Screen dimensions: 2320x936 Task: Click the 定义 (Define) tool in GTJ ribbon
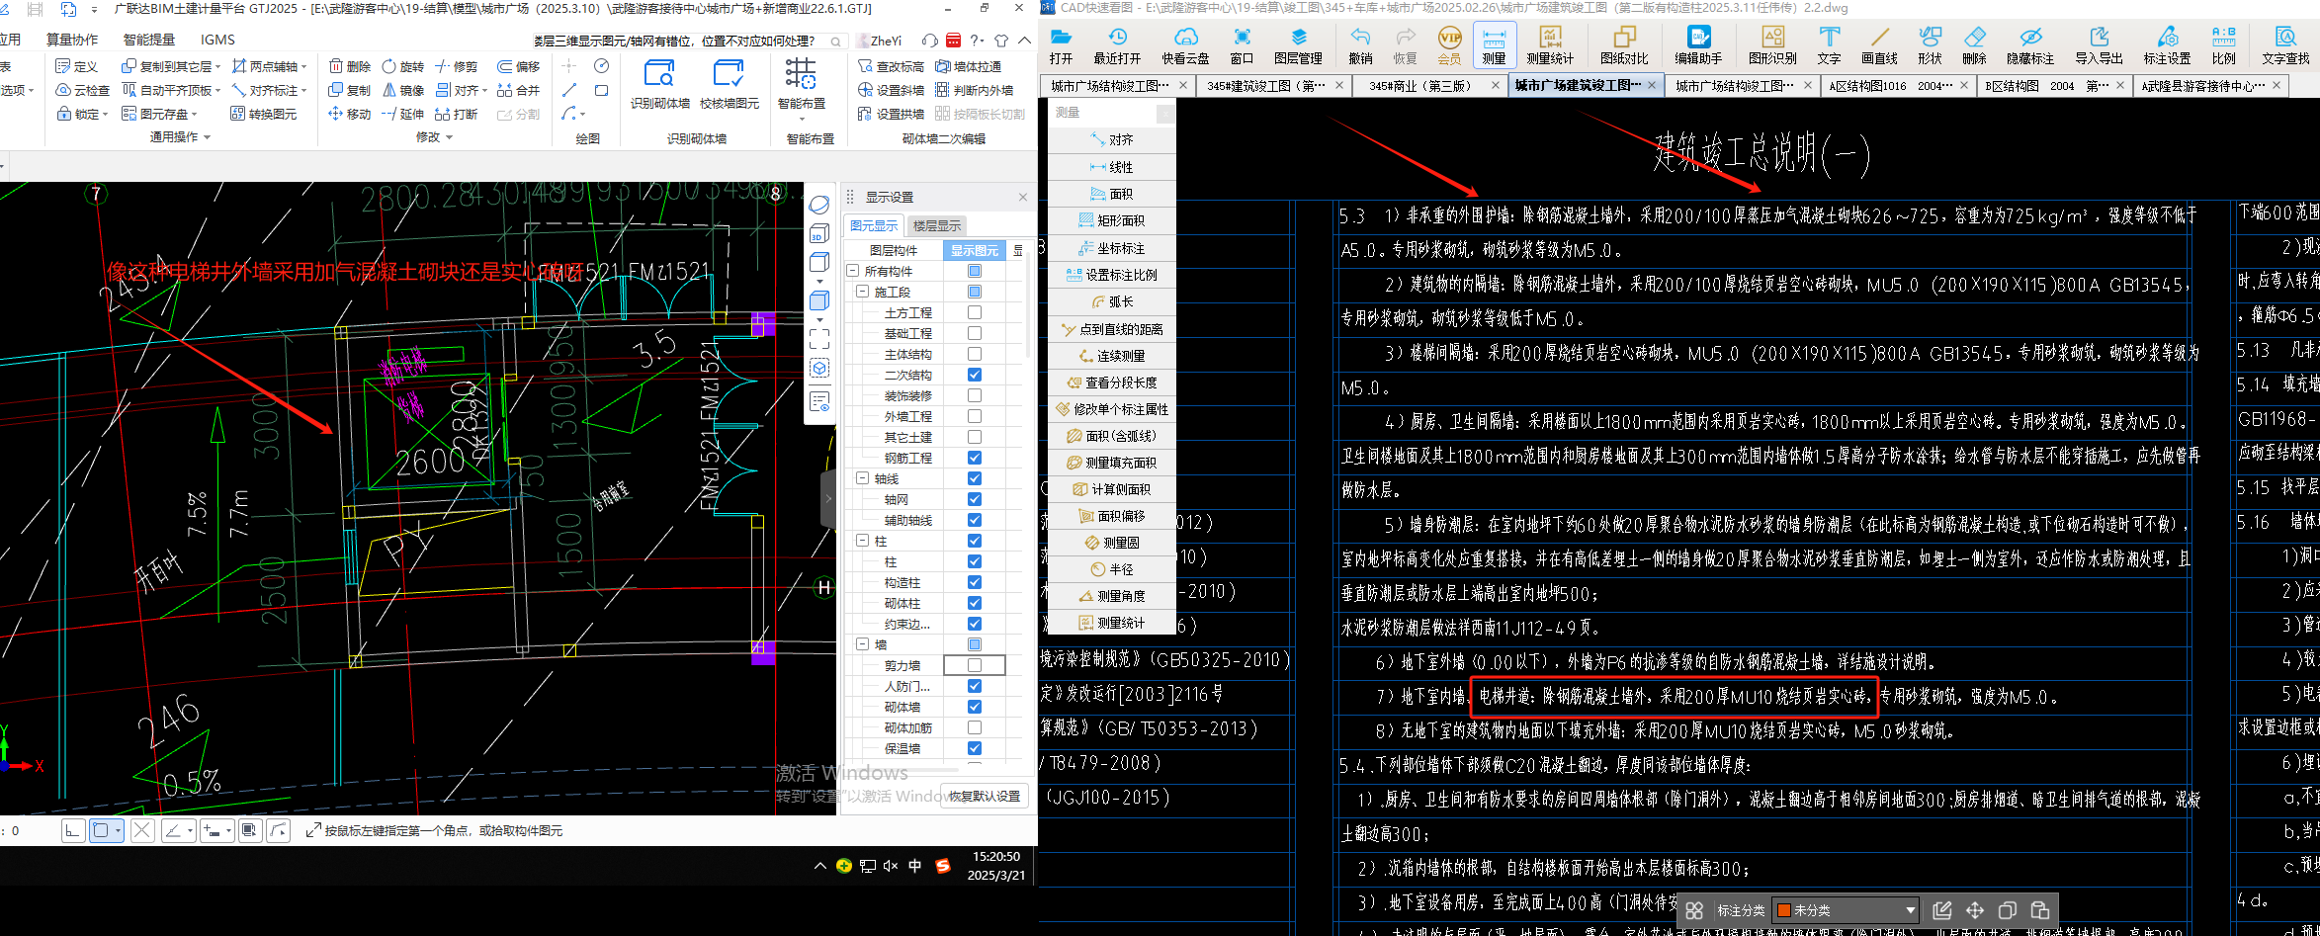pos(77,66)
